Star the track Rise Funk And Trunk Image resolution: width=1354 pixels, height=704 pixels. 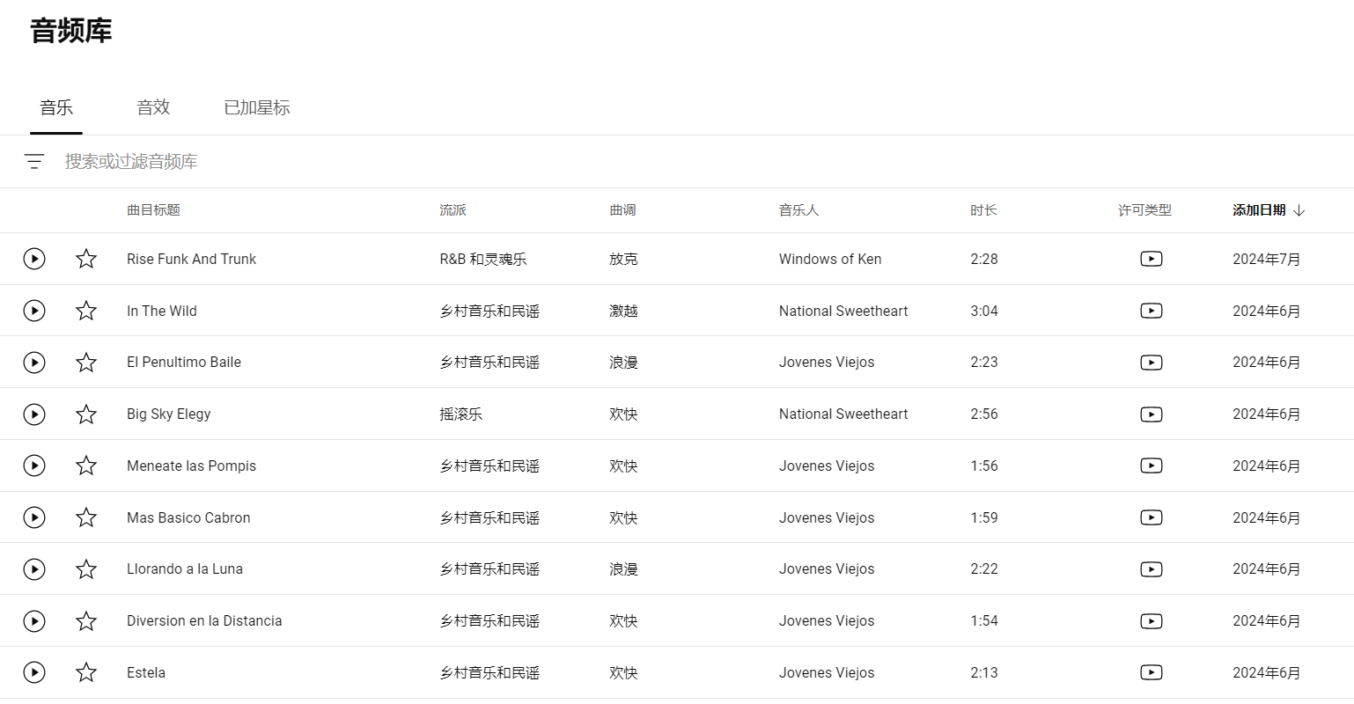coord(86,259)
